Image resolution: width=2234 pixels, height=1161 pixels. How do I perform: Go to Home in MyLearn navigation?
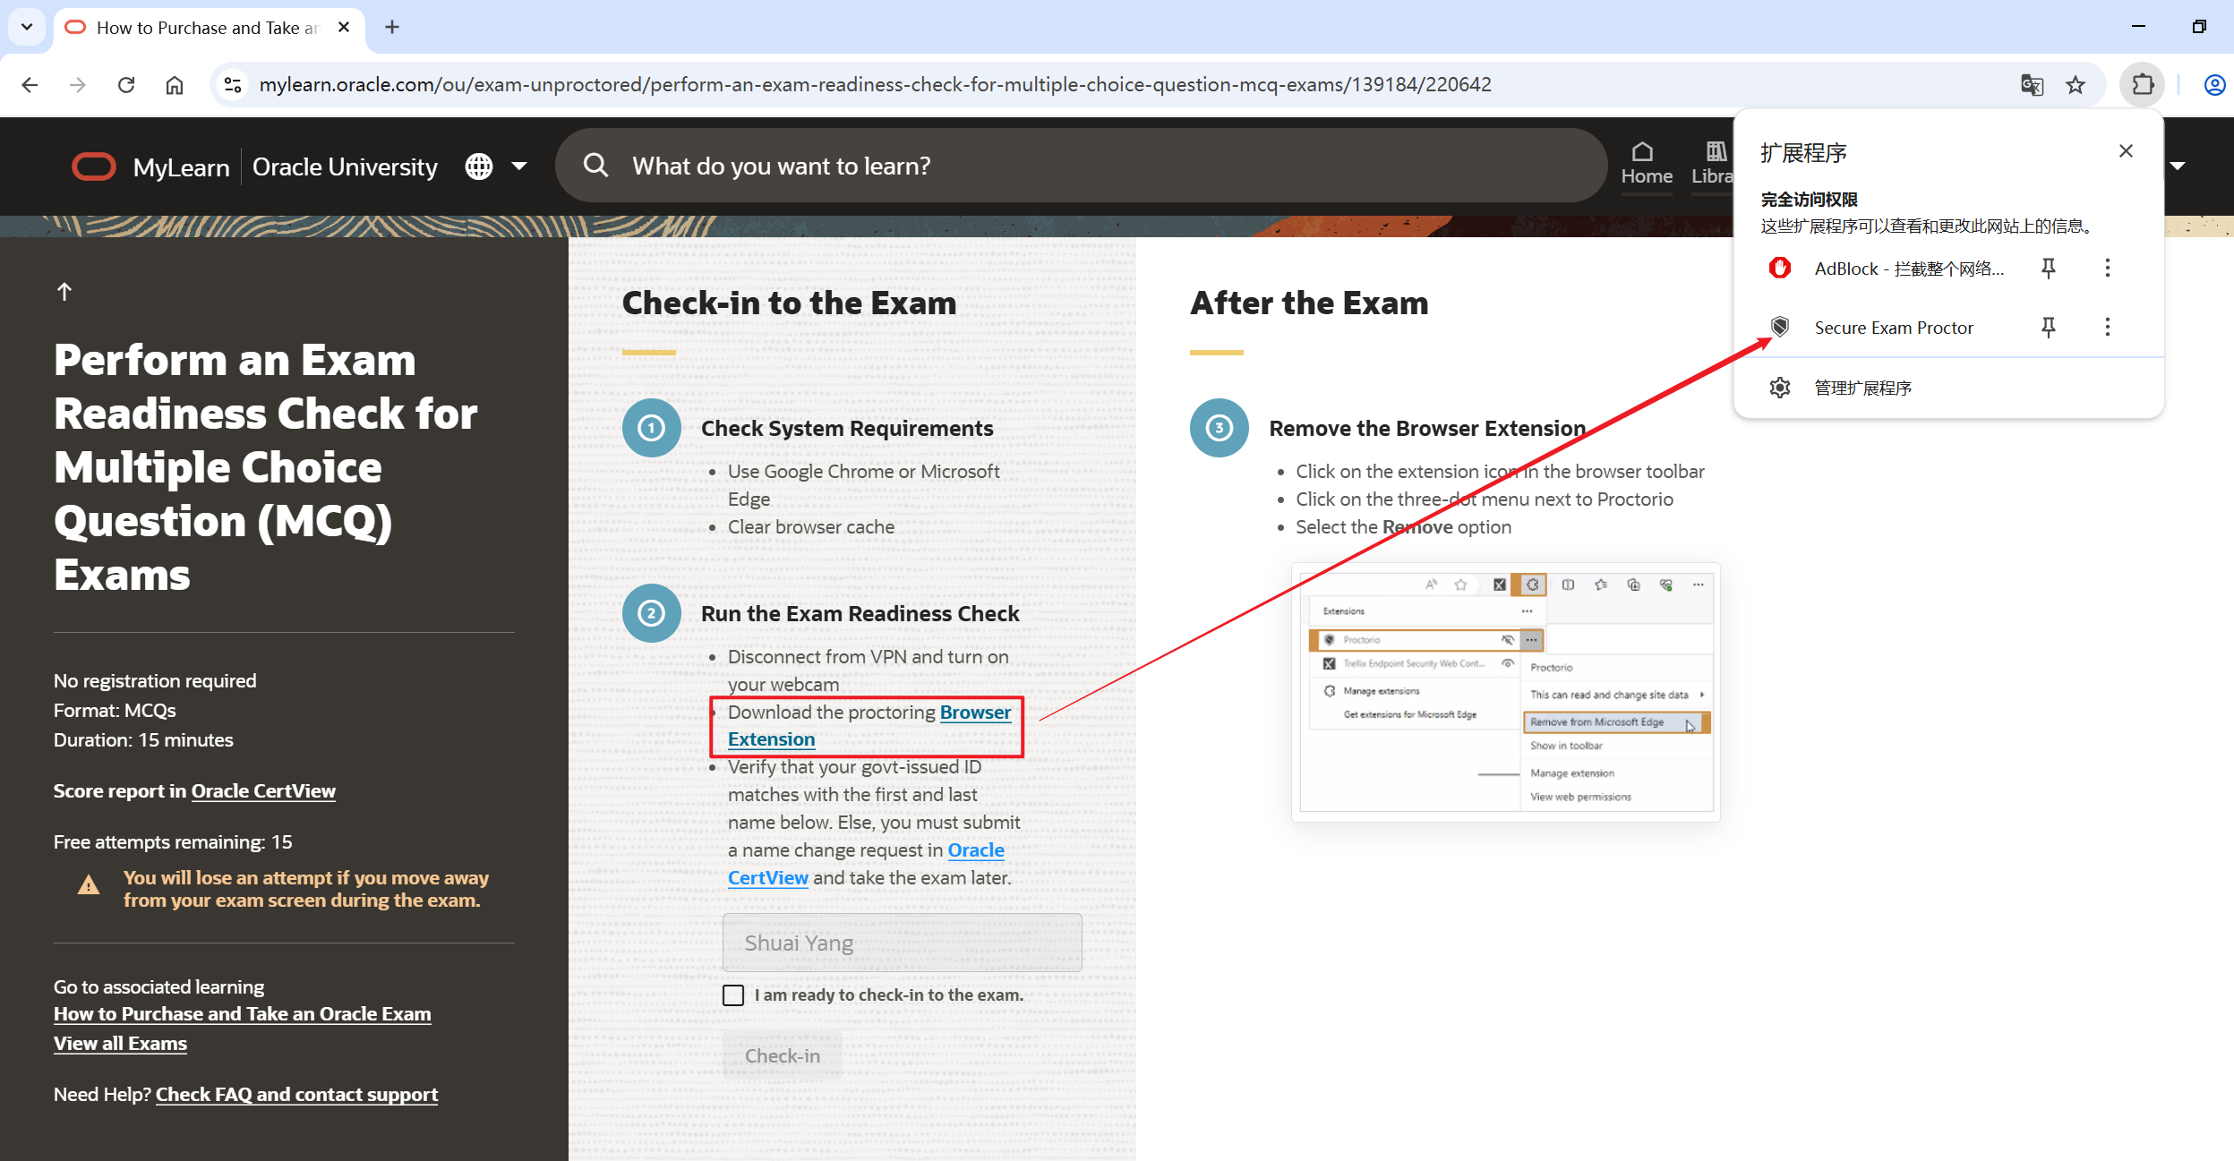[x=1646, y=164]
